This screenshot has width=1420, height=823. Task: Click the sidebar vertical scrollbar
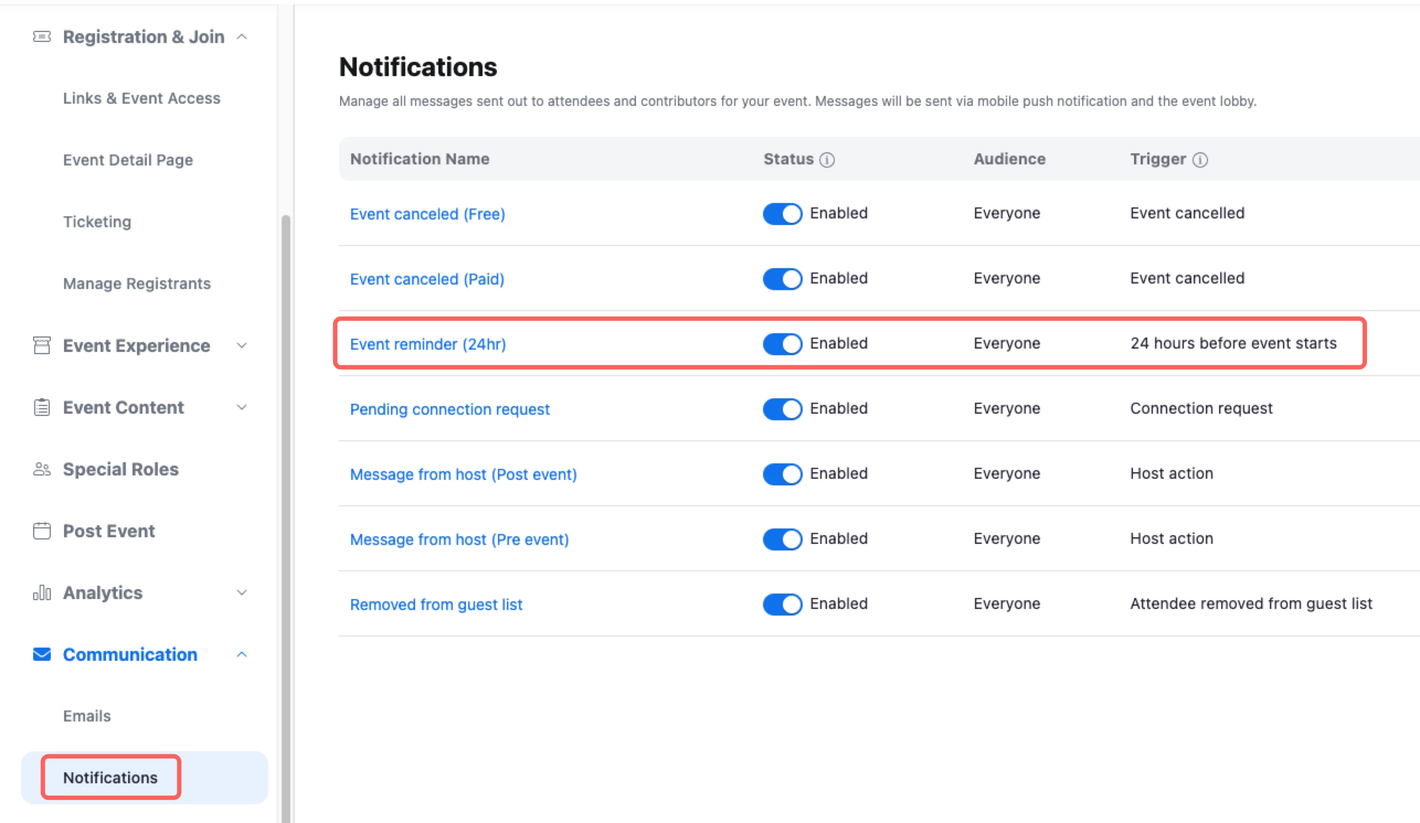tap(285, 506)
